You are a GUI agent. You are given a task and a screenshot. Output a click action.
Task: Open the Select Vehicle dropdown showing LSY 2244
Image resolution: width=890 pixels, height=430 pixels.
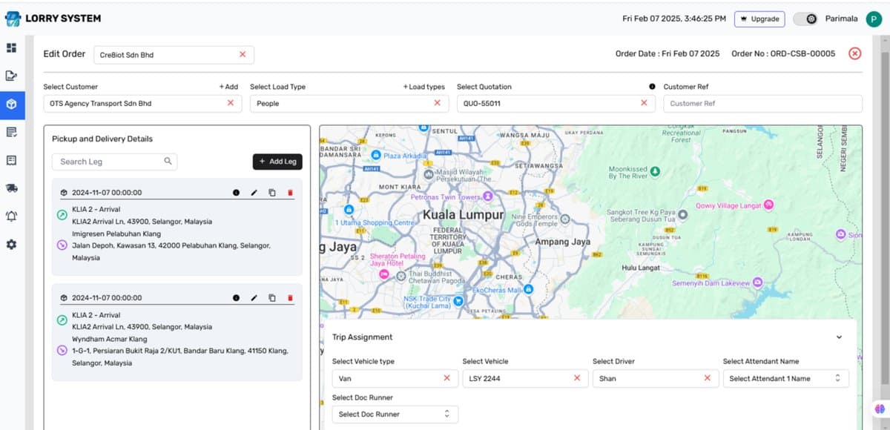coord(526,378)
